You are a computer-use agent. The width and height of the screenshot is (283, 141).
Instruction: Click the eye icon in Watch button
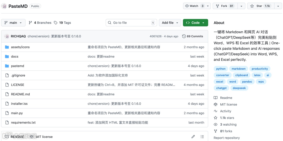point(187,6)
